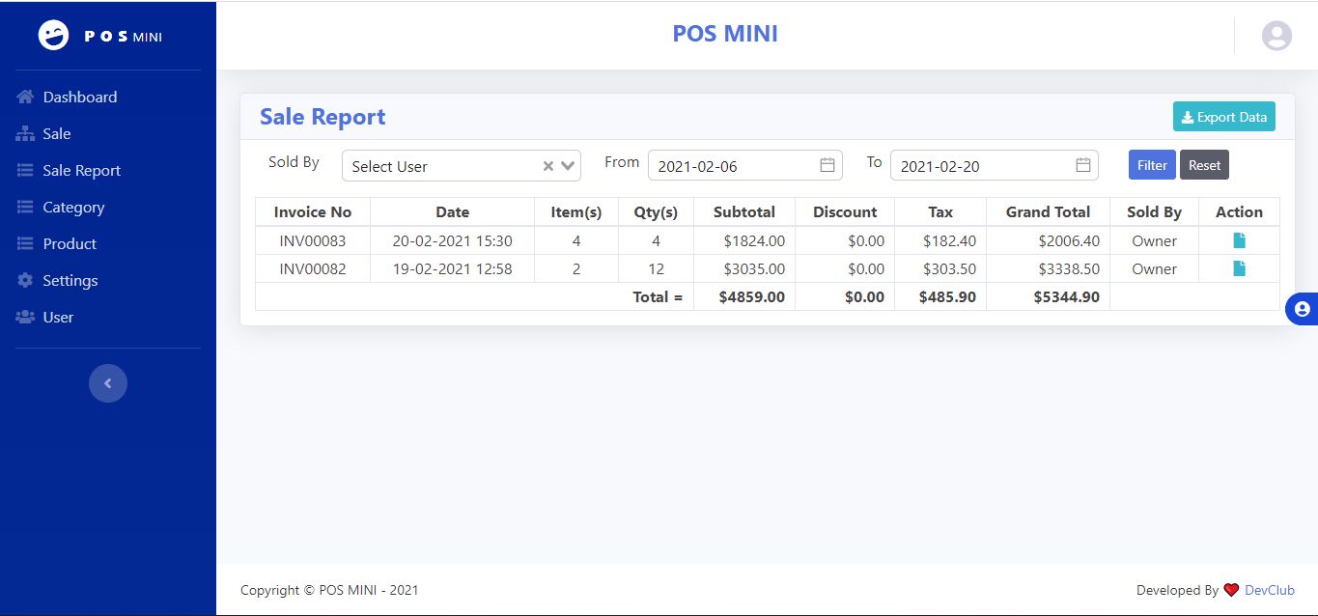Click the Reset button
The image size is (1318, 616).
[x=1204, y=165]
